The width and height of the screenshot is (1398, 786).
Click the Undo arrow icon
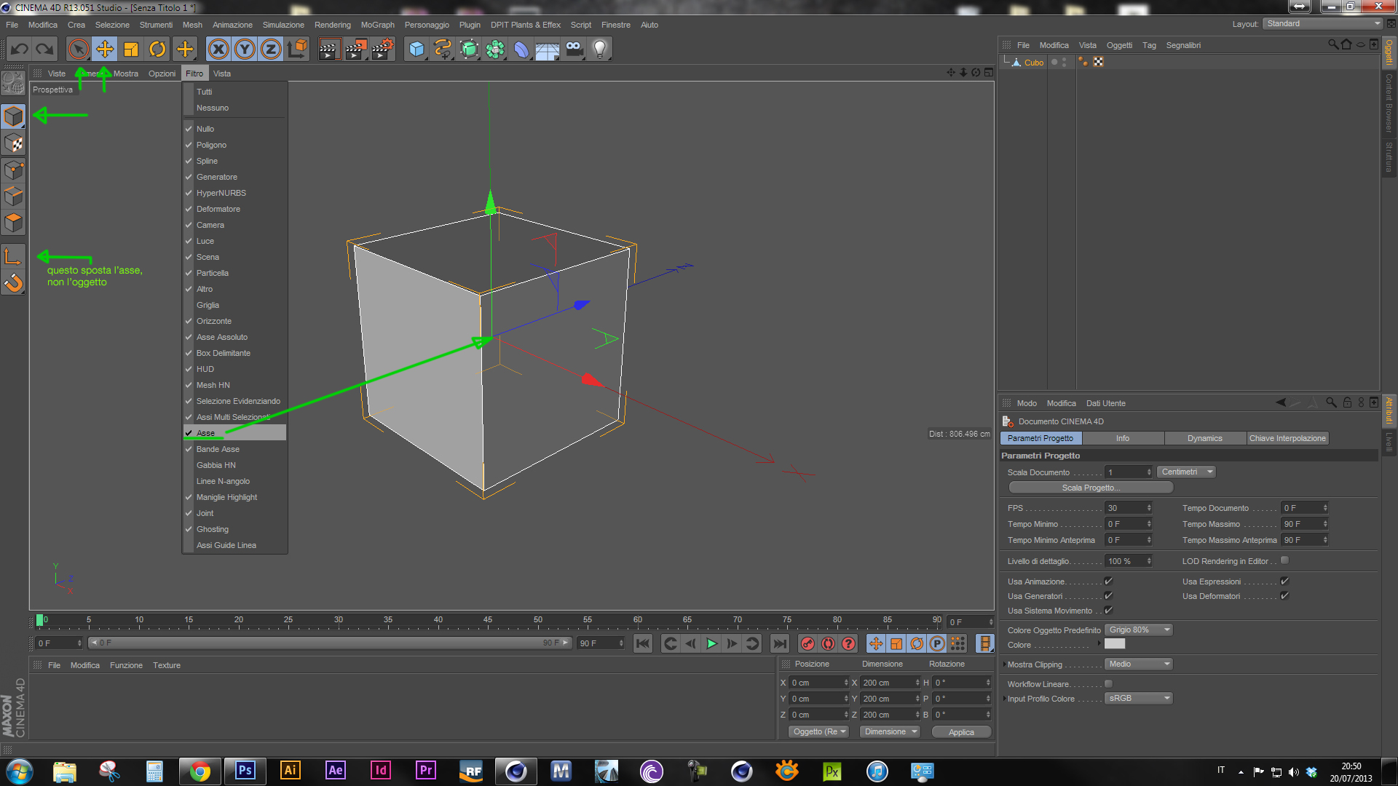click(x=20, y=49)
